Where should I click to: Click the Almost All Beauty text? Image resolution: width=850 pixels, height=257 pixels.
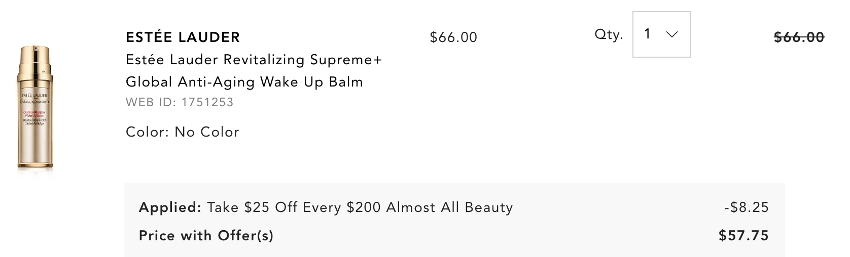pos(450,207)
